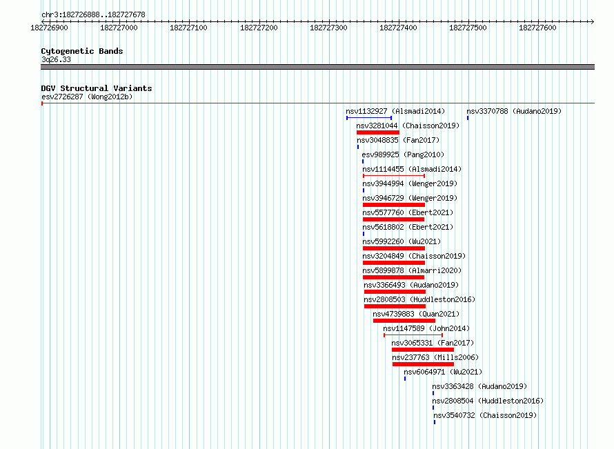Click the blue marker under nsv6064971
614x449 pixels.
pos(405,379)
